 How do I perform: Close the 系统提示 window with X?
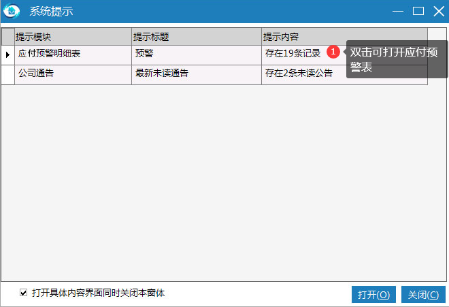click(x=439, y=11)
